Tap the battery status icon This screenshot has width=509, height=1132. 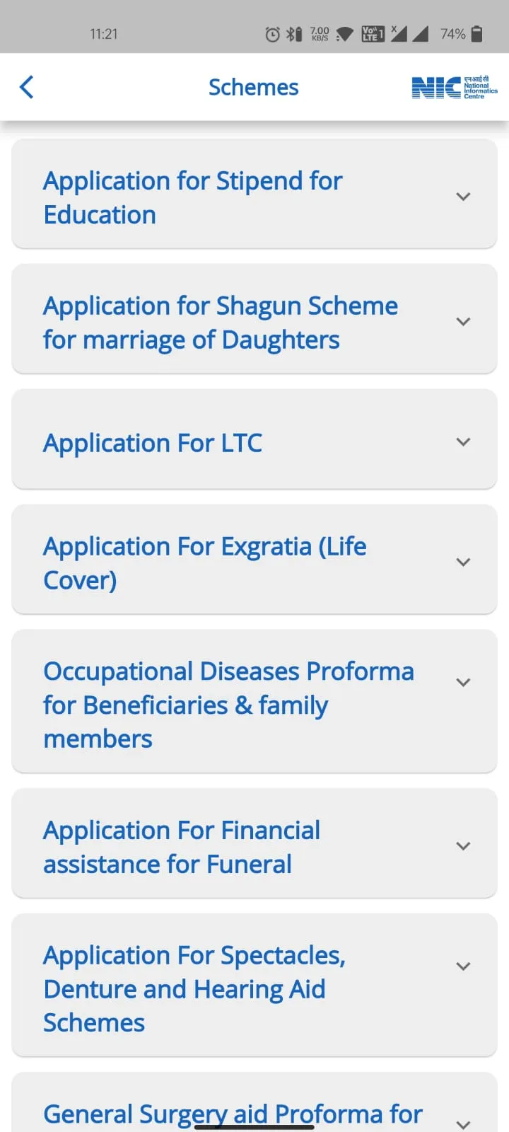[x=477, y=34]
